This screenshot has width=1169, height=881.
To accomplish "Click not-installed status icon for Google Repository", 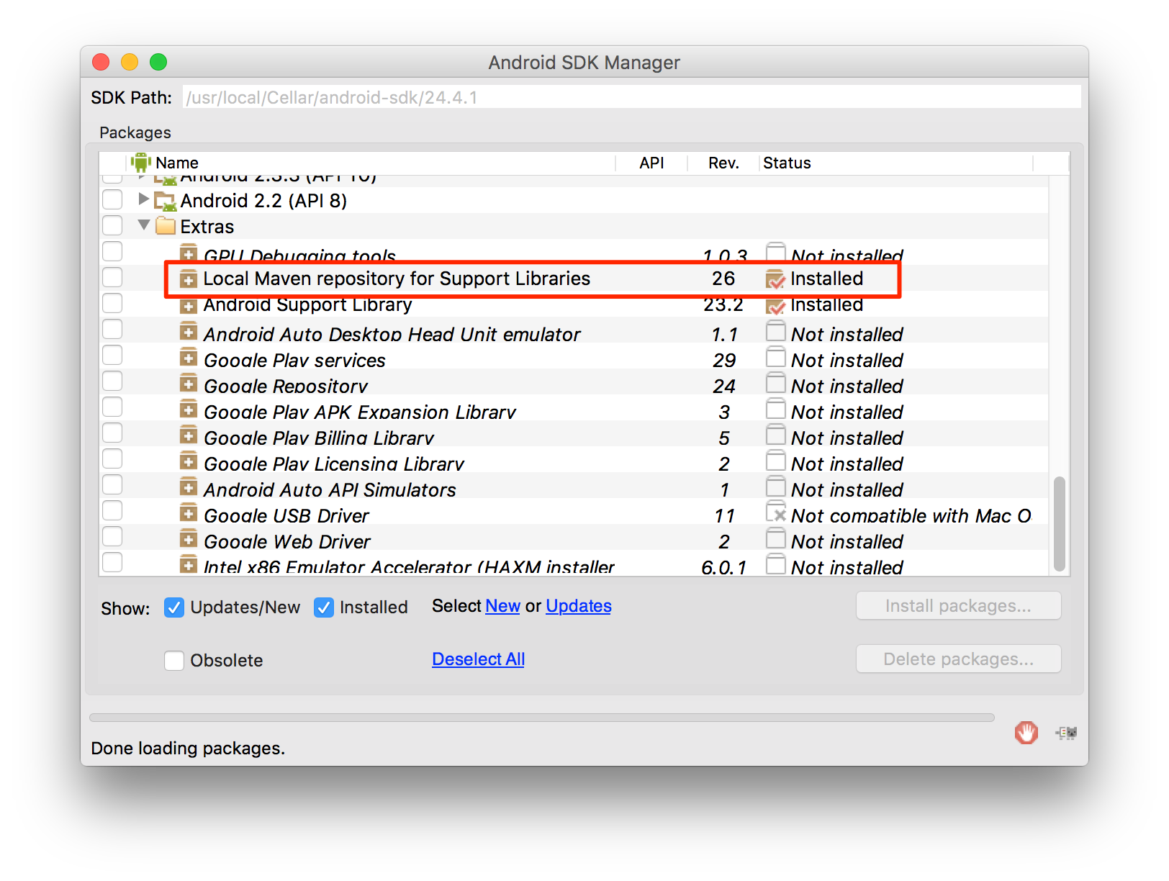I will (x=775, y=383).
